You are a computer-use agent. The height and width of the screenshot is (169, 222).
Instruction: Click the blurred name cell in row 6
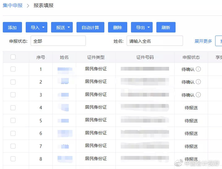(65, 133)
